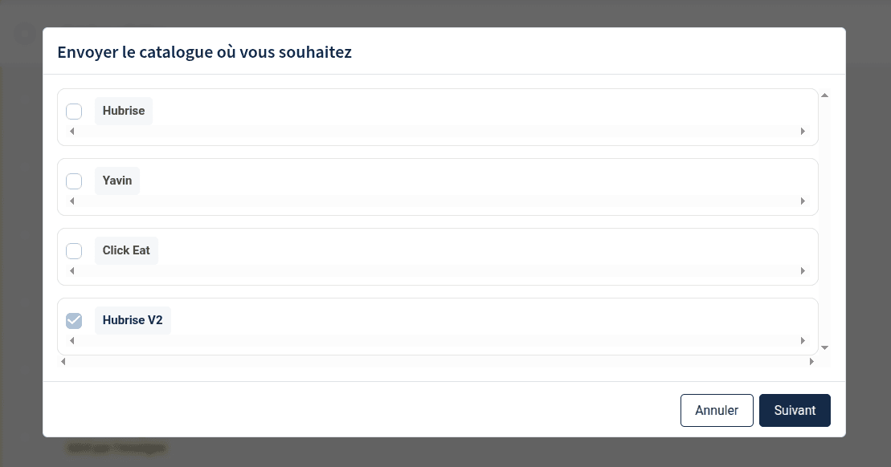This screenshot has width=891, height=467.
Task: Click the bottom-left horizontal scroll arrow
Action: tap(63, 361)
